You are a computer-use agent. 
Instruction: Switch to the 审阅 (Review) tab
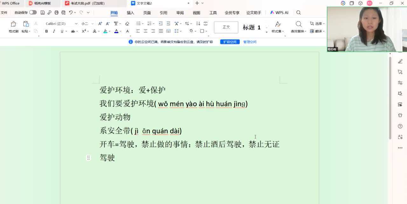pyautogui.click(x=180, y=13)
